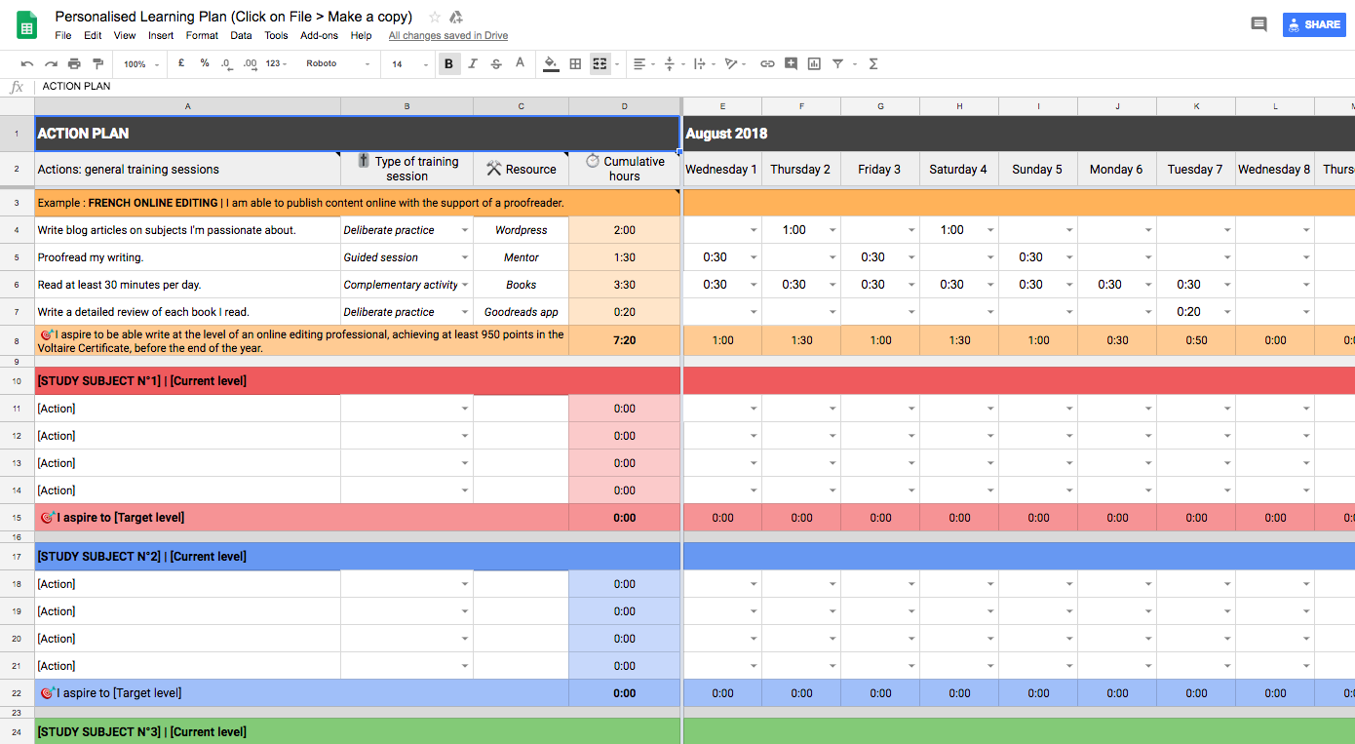Open the zoom 100% dropdown

click(x=142, y=63)
